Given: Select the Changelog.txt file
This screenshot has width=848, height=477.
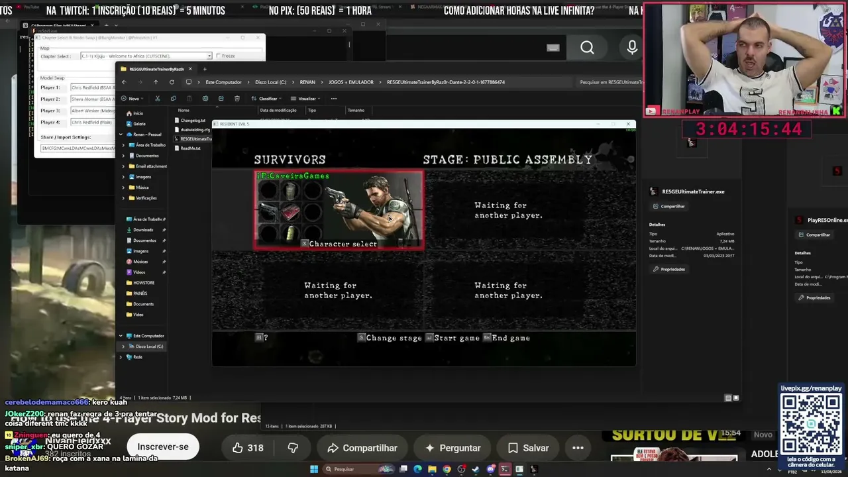Looking at the screenshot, I should tap(190, 121).
